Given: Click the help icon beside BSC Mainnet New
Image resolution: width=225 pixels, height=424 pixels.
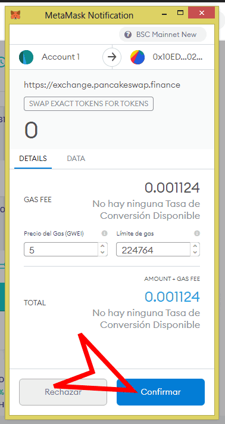Looking at the screenshot, I should click(x=128, y=35).
